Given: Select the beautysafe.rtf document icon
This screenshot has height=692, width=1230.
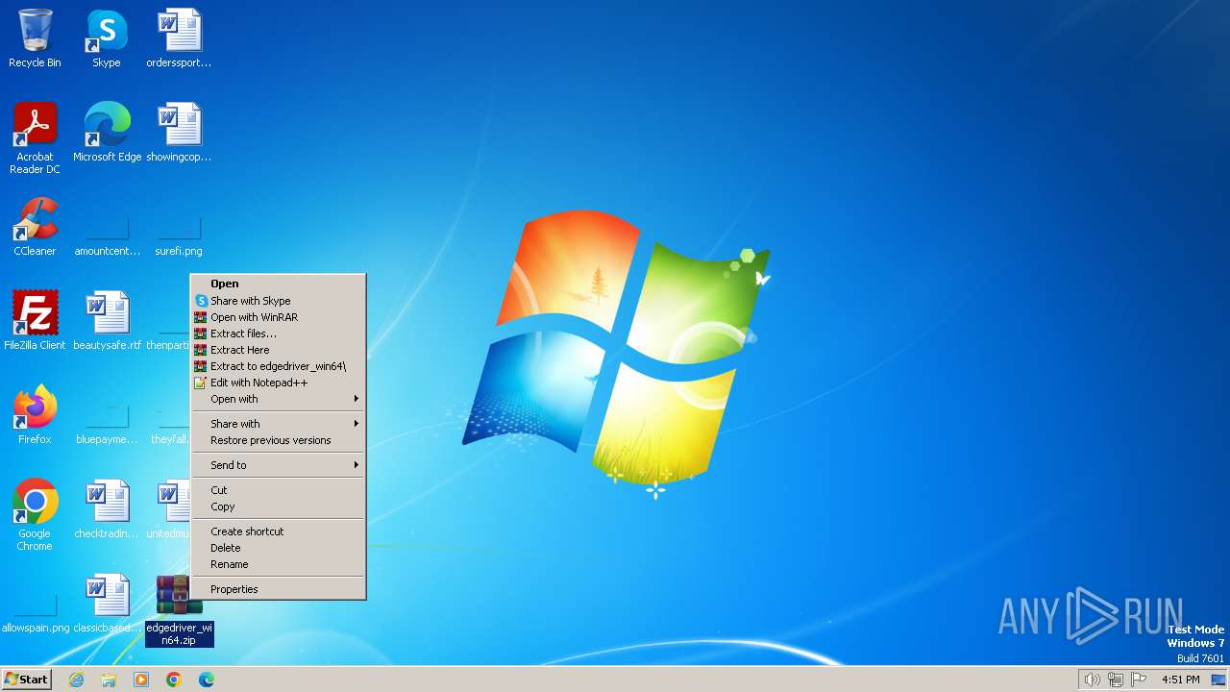Looking at the screenshot, I should point(107,321).
